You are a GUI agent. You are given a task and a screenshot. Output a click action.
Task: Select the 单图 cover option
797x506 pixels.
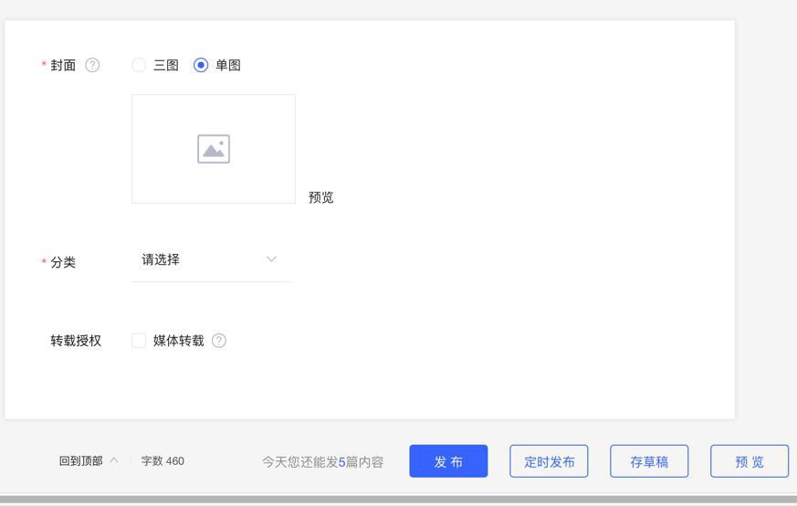pyautogui.click(x=201, y=65)
